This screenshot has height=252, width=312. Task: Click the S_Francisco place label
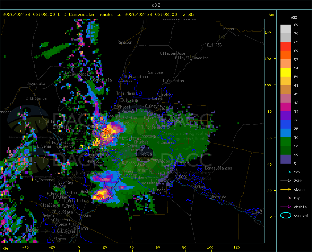136,77
